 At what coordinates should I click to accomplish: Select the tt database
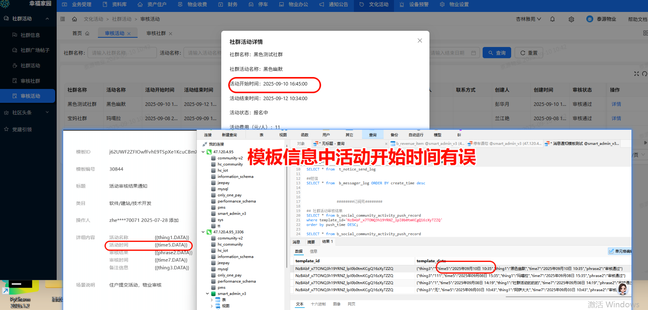(219, 226)
